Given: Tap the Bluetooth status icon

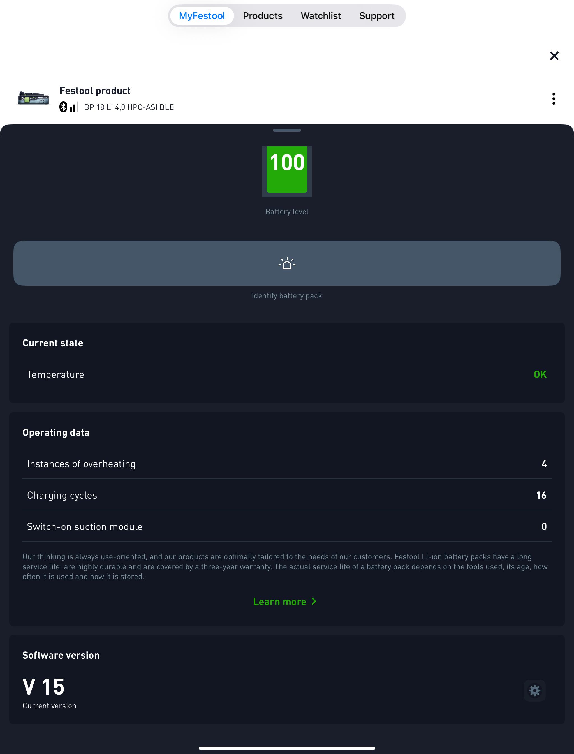Looking at the screenshot, I should [63, 107].
